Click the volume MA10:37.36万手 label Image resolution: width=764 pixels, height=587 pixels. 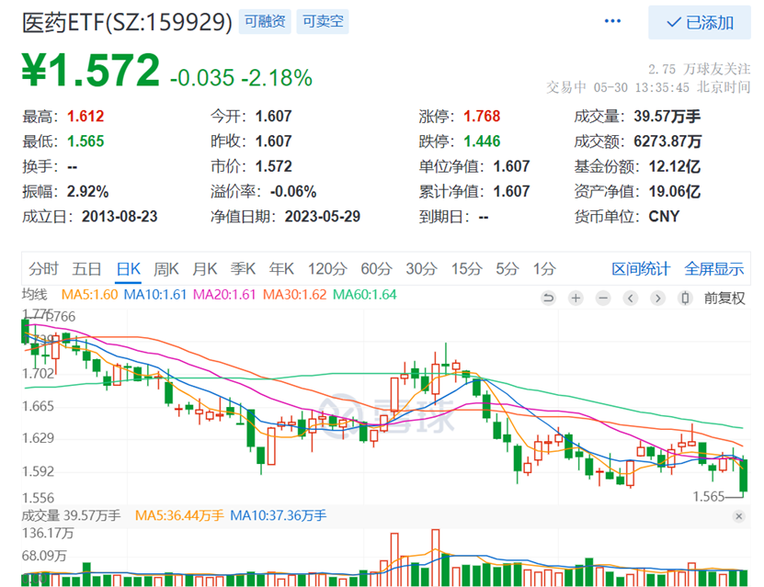tap(279, 515)
